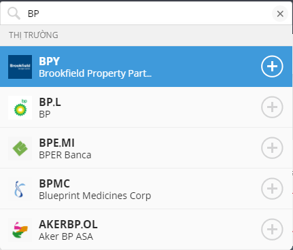Choose the BPE.MI search result row
Viewport: 293px width, 250px height.
[146, 148]
